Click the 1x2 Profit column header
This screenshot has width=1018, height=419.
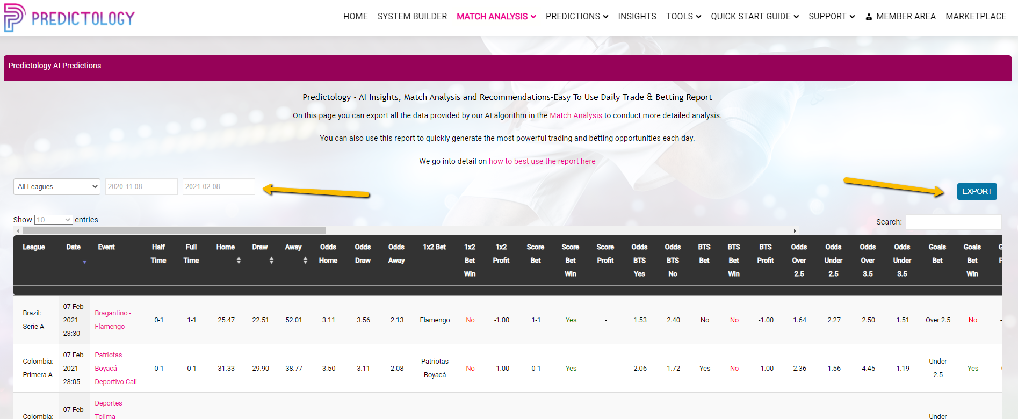point(501,254)
